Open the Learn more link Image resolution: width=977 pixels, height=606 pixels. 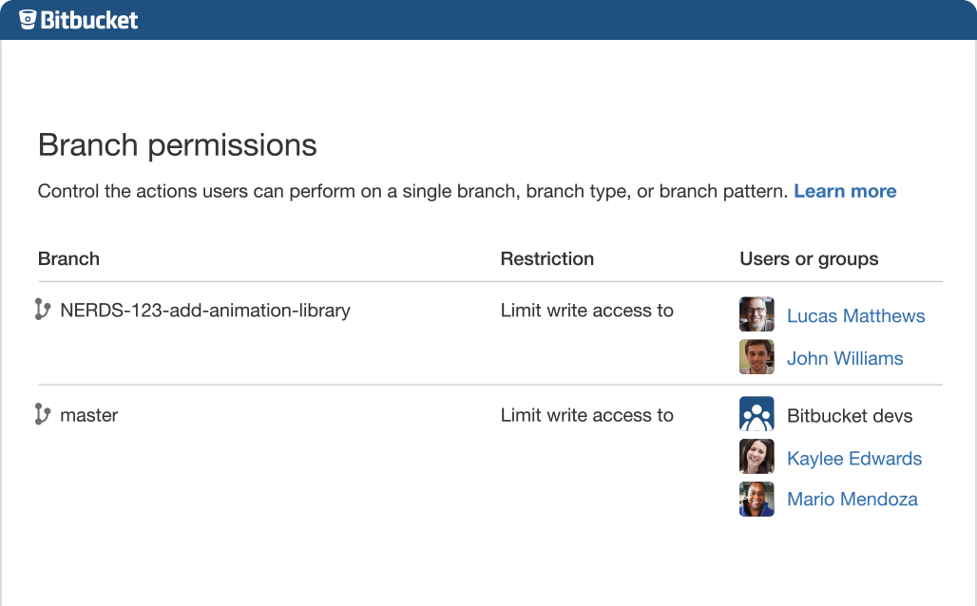845,191
